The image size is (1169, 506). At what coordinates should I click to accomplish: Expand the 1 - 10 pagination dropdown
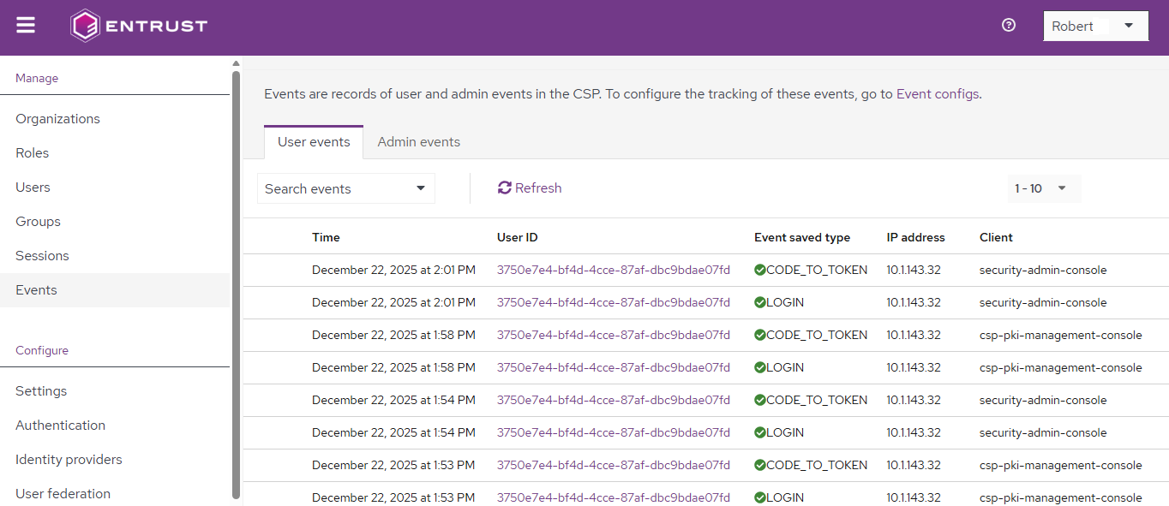(1044, 188)
